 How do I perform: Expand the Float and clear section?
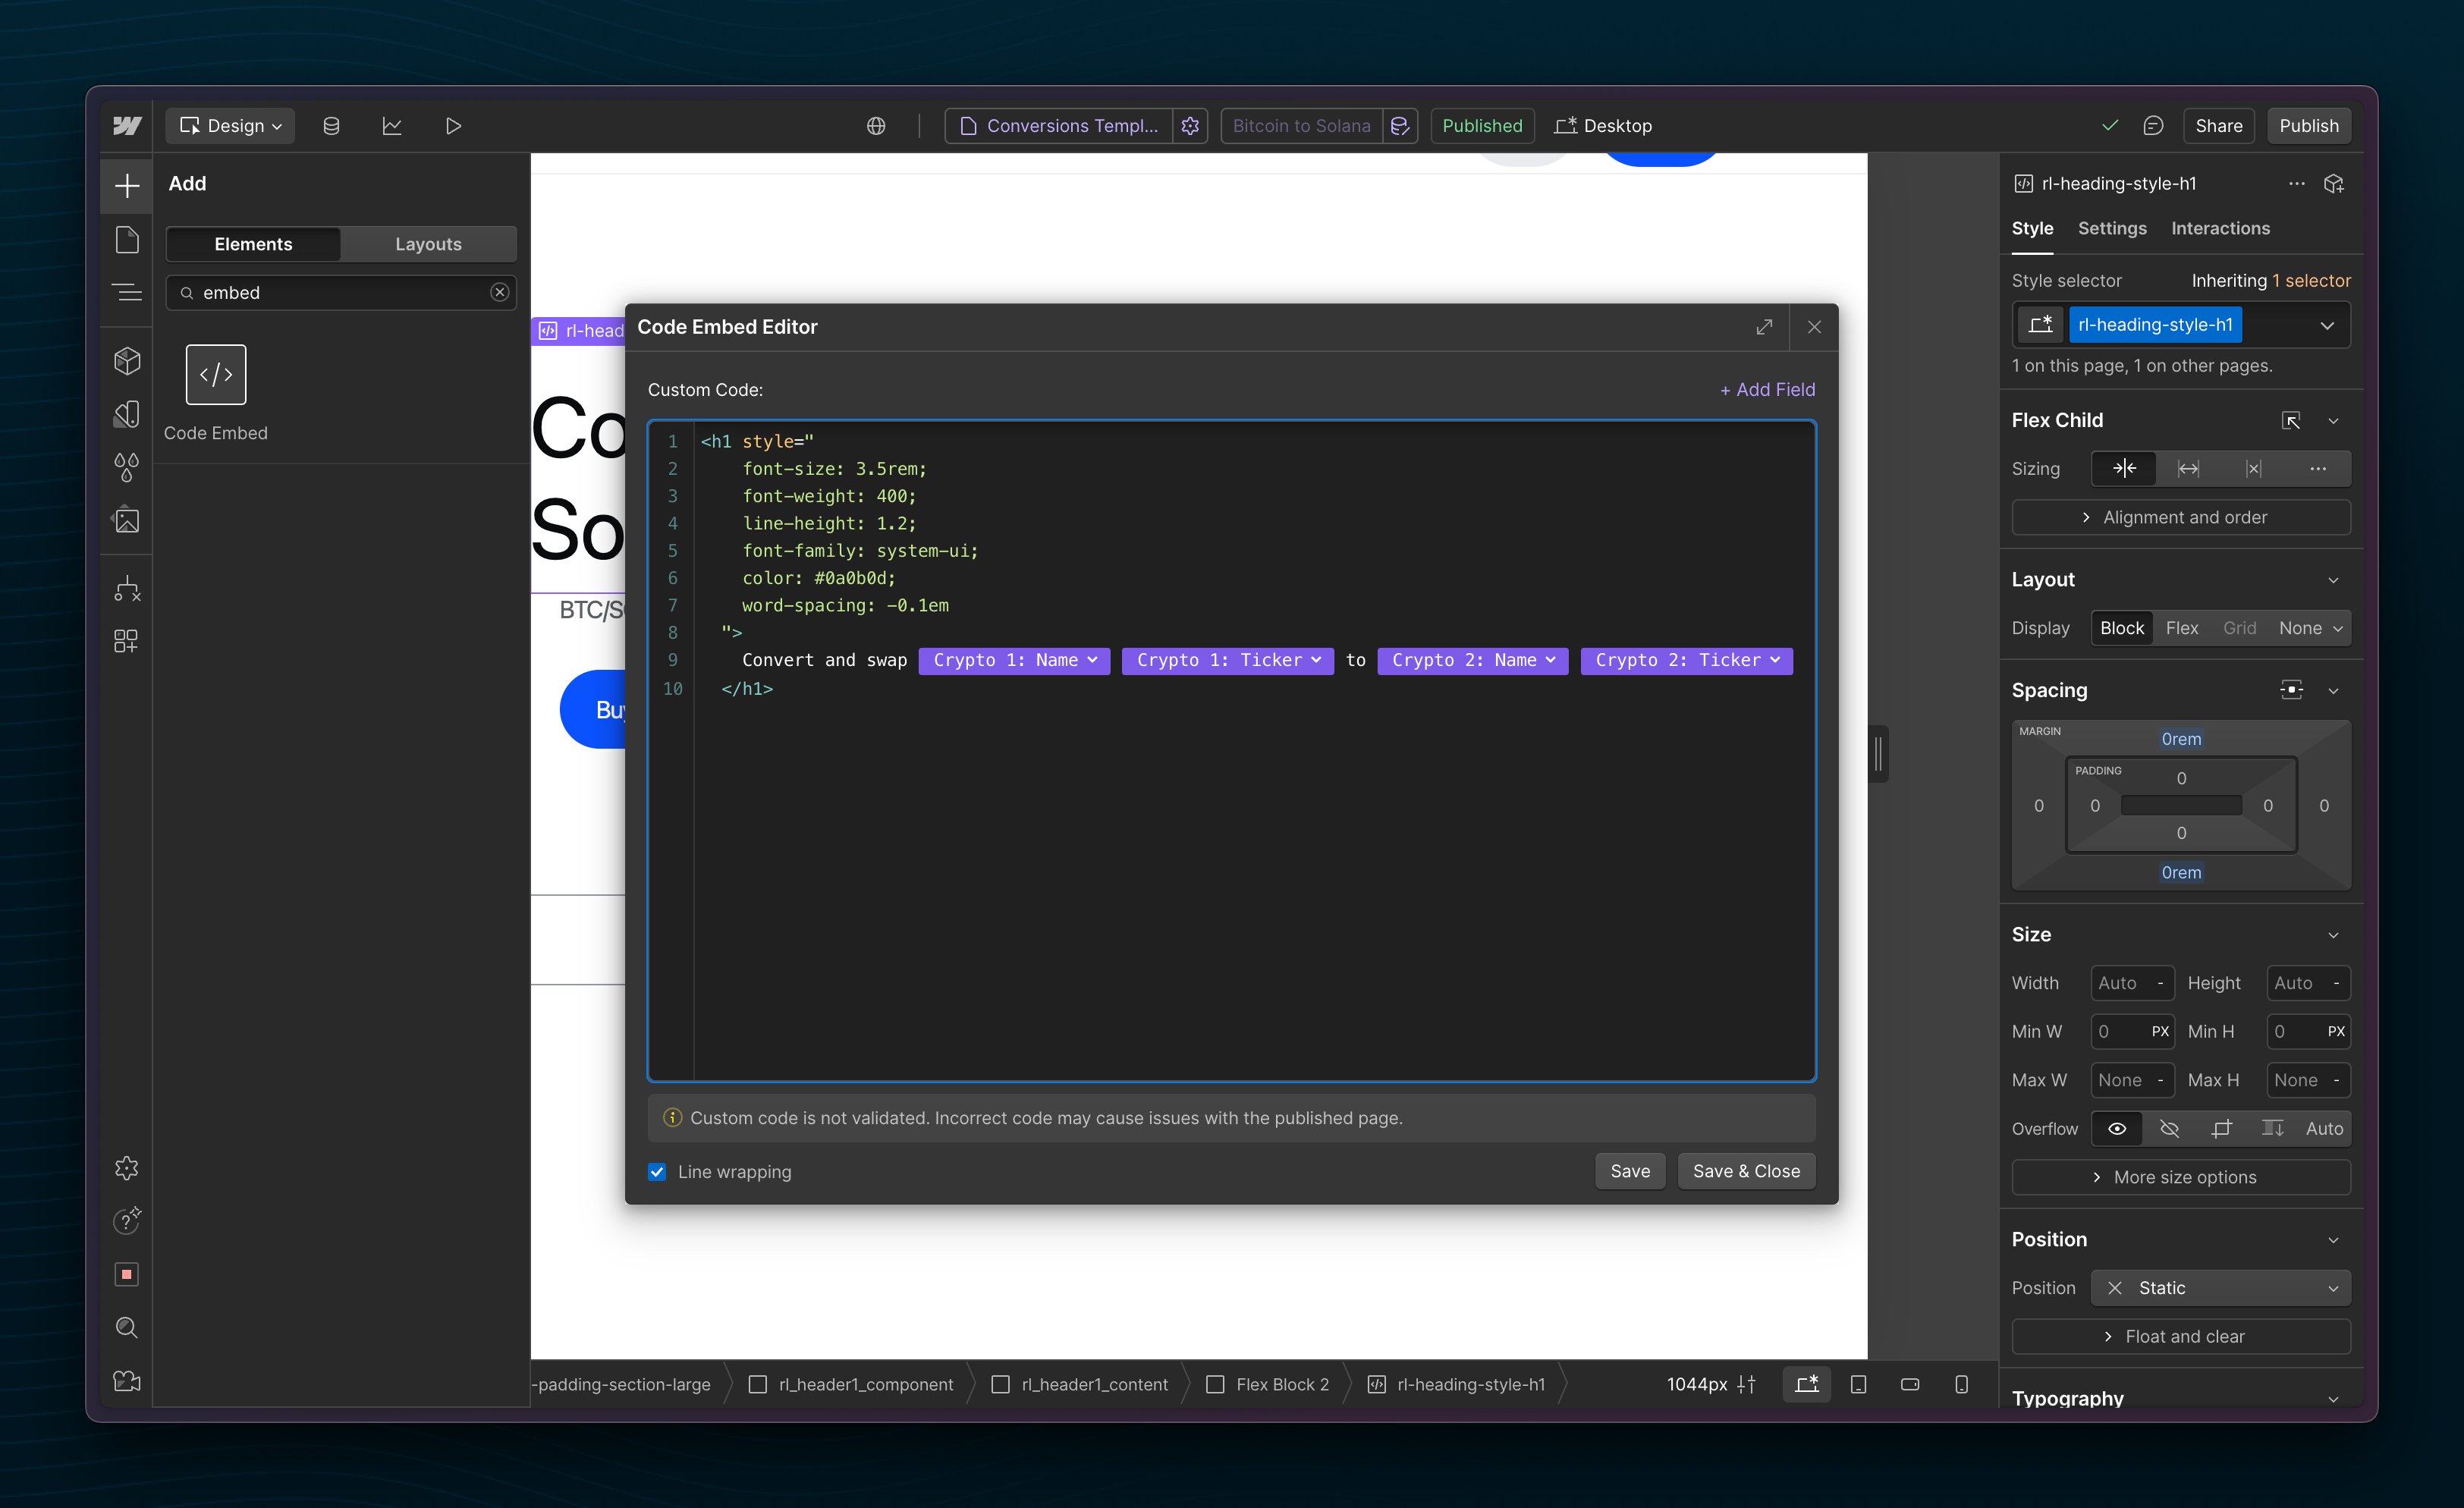point(2179,1336)
